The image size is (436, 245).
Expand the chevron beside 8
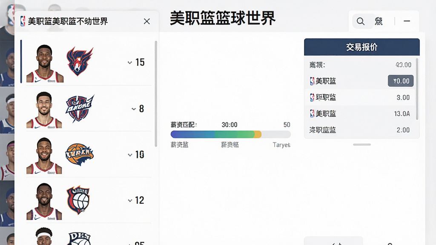[133, 109]
